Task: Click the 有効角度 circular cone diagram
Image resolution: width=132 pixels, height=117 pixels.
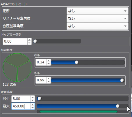Action: point(17,67)
